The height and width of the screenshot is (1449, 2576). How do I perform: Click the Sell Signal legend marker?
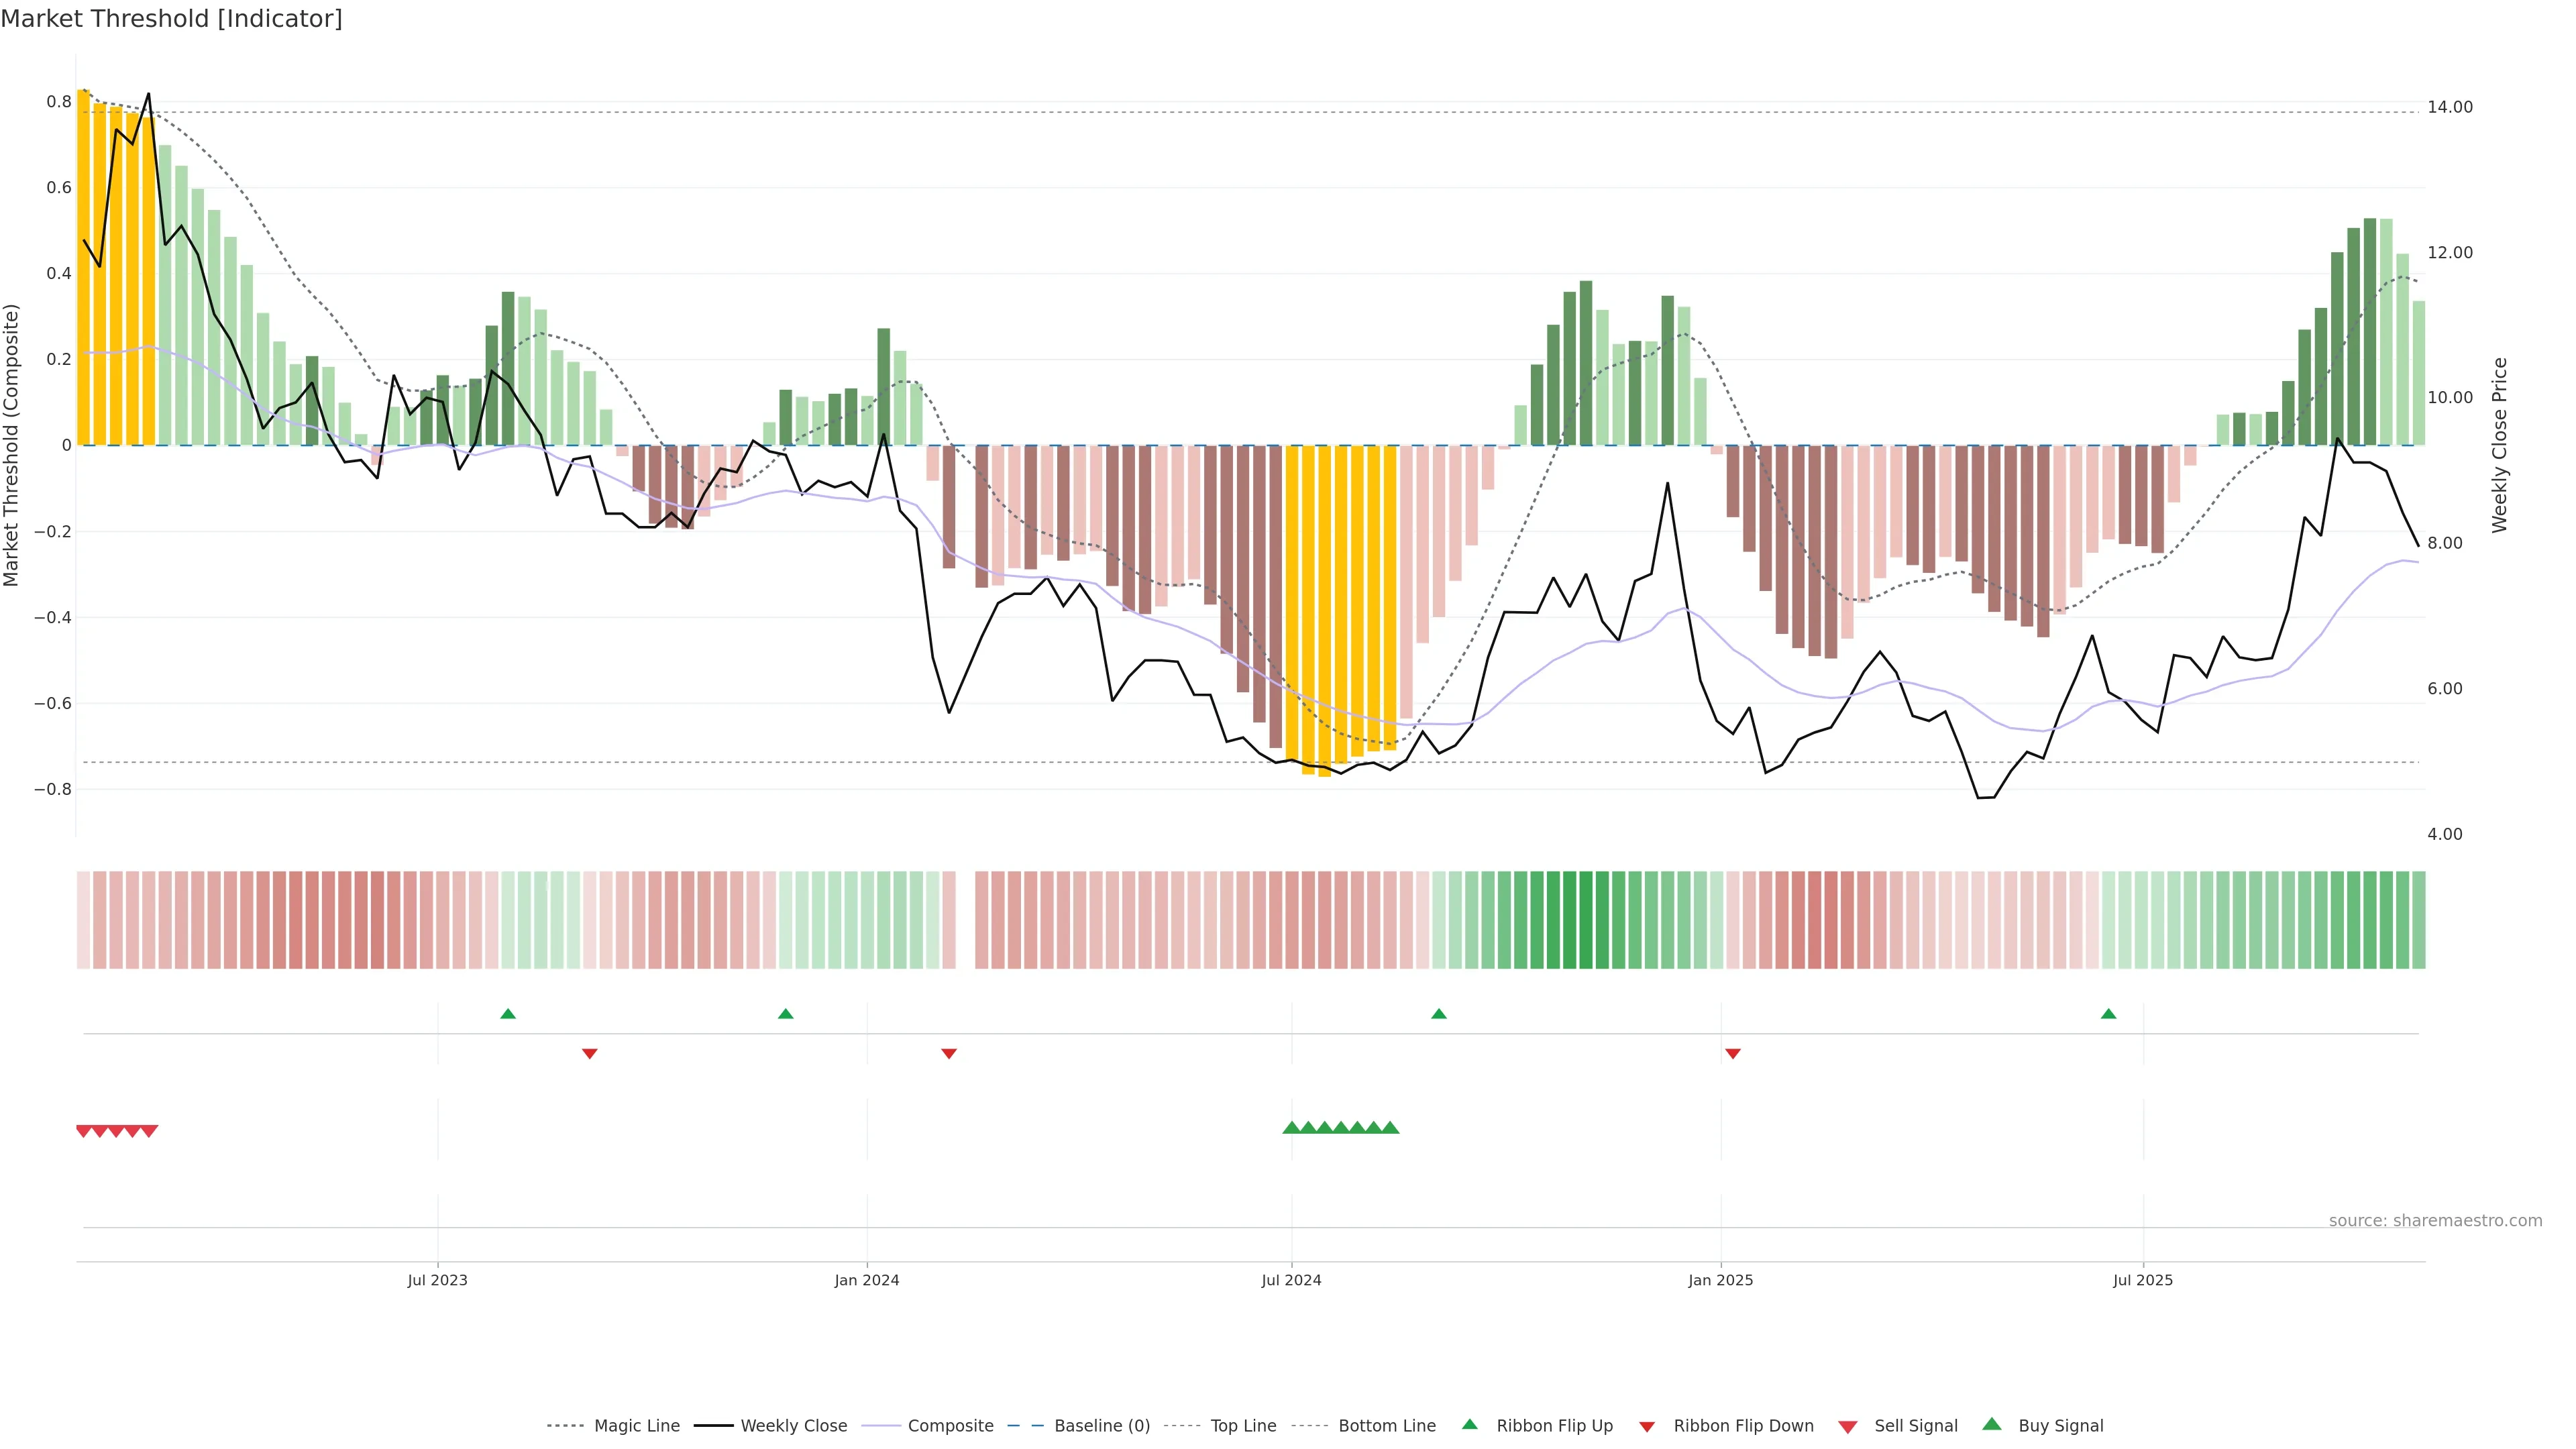click(1847, 1426)
